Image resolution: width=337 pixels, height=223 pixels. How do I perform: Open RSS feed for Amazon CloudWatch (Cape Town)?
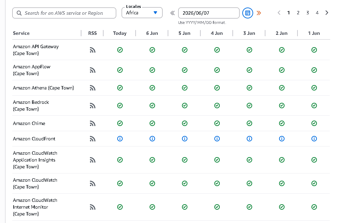point(92,184)
